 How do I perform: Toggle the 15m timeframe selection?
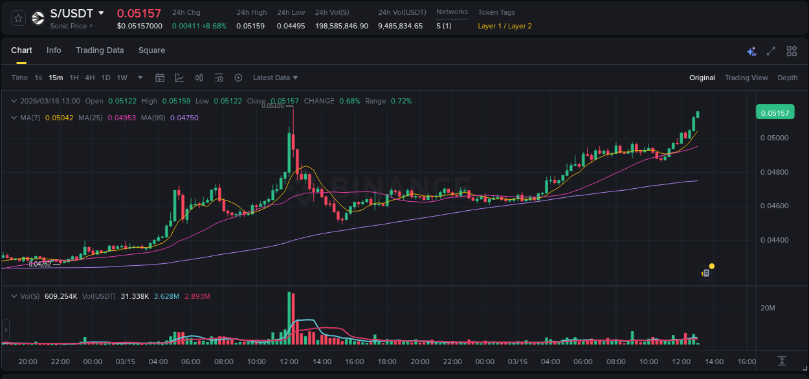point(56,78)
